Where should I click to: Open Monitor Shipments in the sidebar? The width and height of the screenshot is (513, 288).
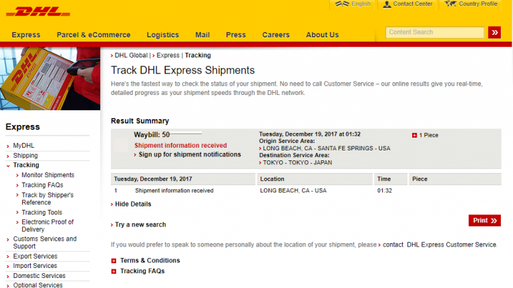(x=48, y=175)
